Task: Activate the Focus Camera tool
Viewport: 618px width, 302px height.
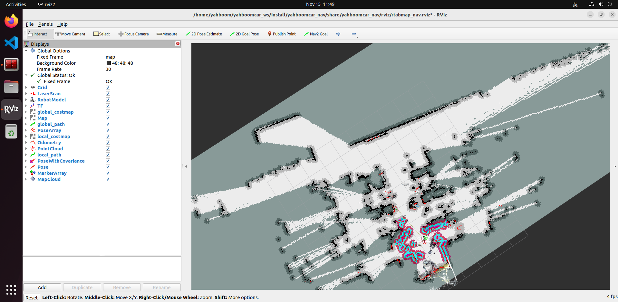Action: pyautogui.click(x=133, y=34)
